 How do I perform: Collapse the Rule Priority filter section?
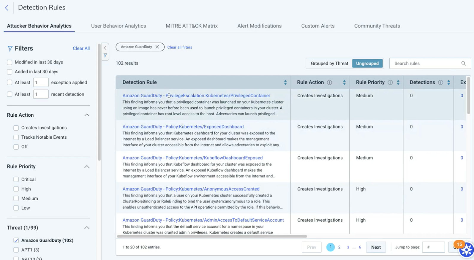pos(87,167)
